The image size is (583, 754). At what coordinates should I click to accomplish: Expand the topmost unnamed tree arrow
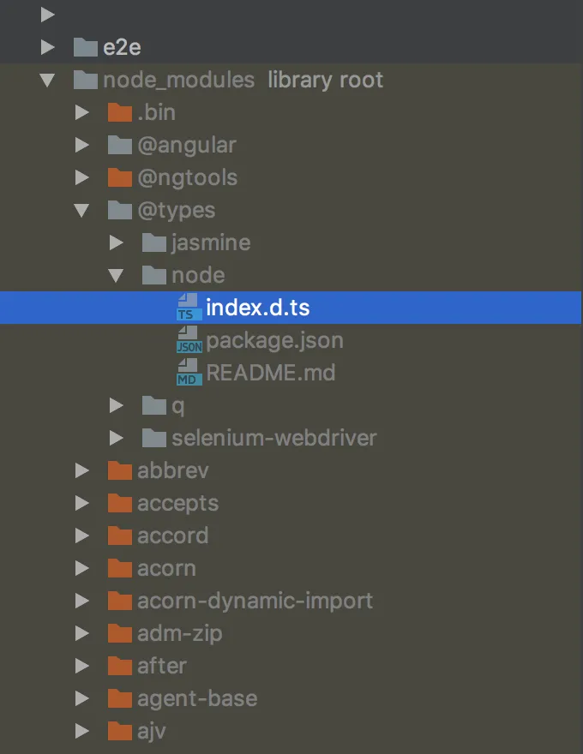(48, 15)
